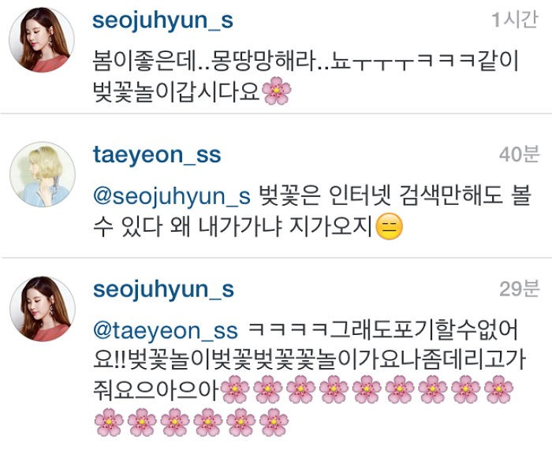Click the 40분 timestamp
The image size is (552, 450).
(519, 154)
